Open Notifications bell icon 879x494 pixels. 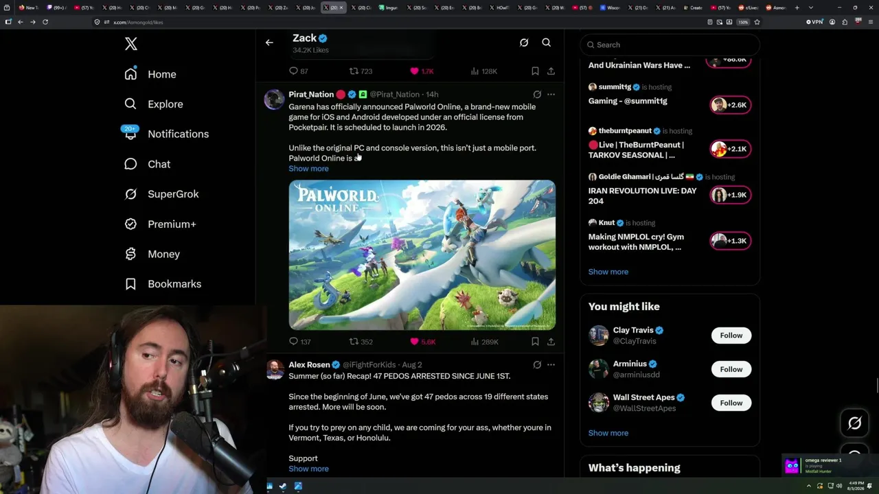130,133
